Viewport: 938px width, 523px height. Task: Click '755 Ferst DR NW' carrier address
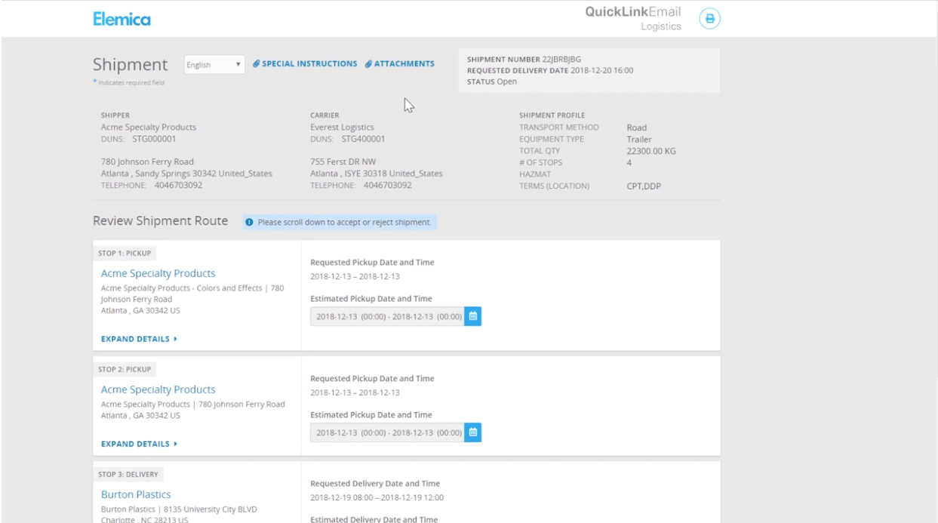[343, 162]
